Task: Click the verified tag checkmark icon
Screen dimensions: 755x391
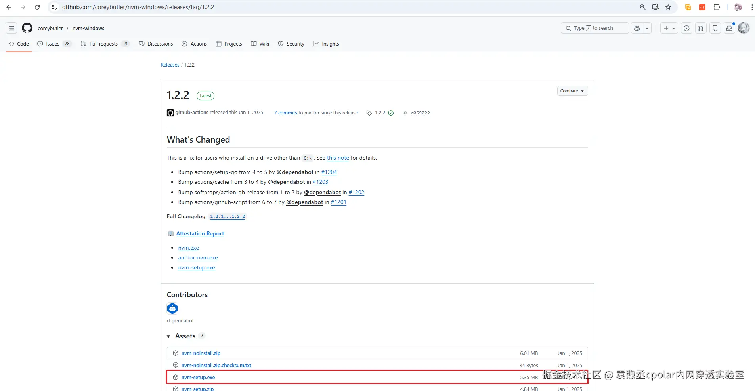Action: [x=391, y=113]
